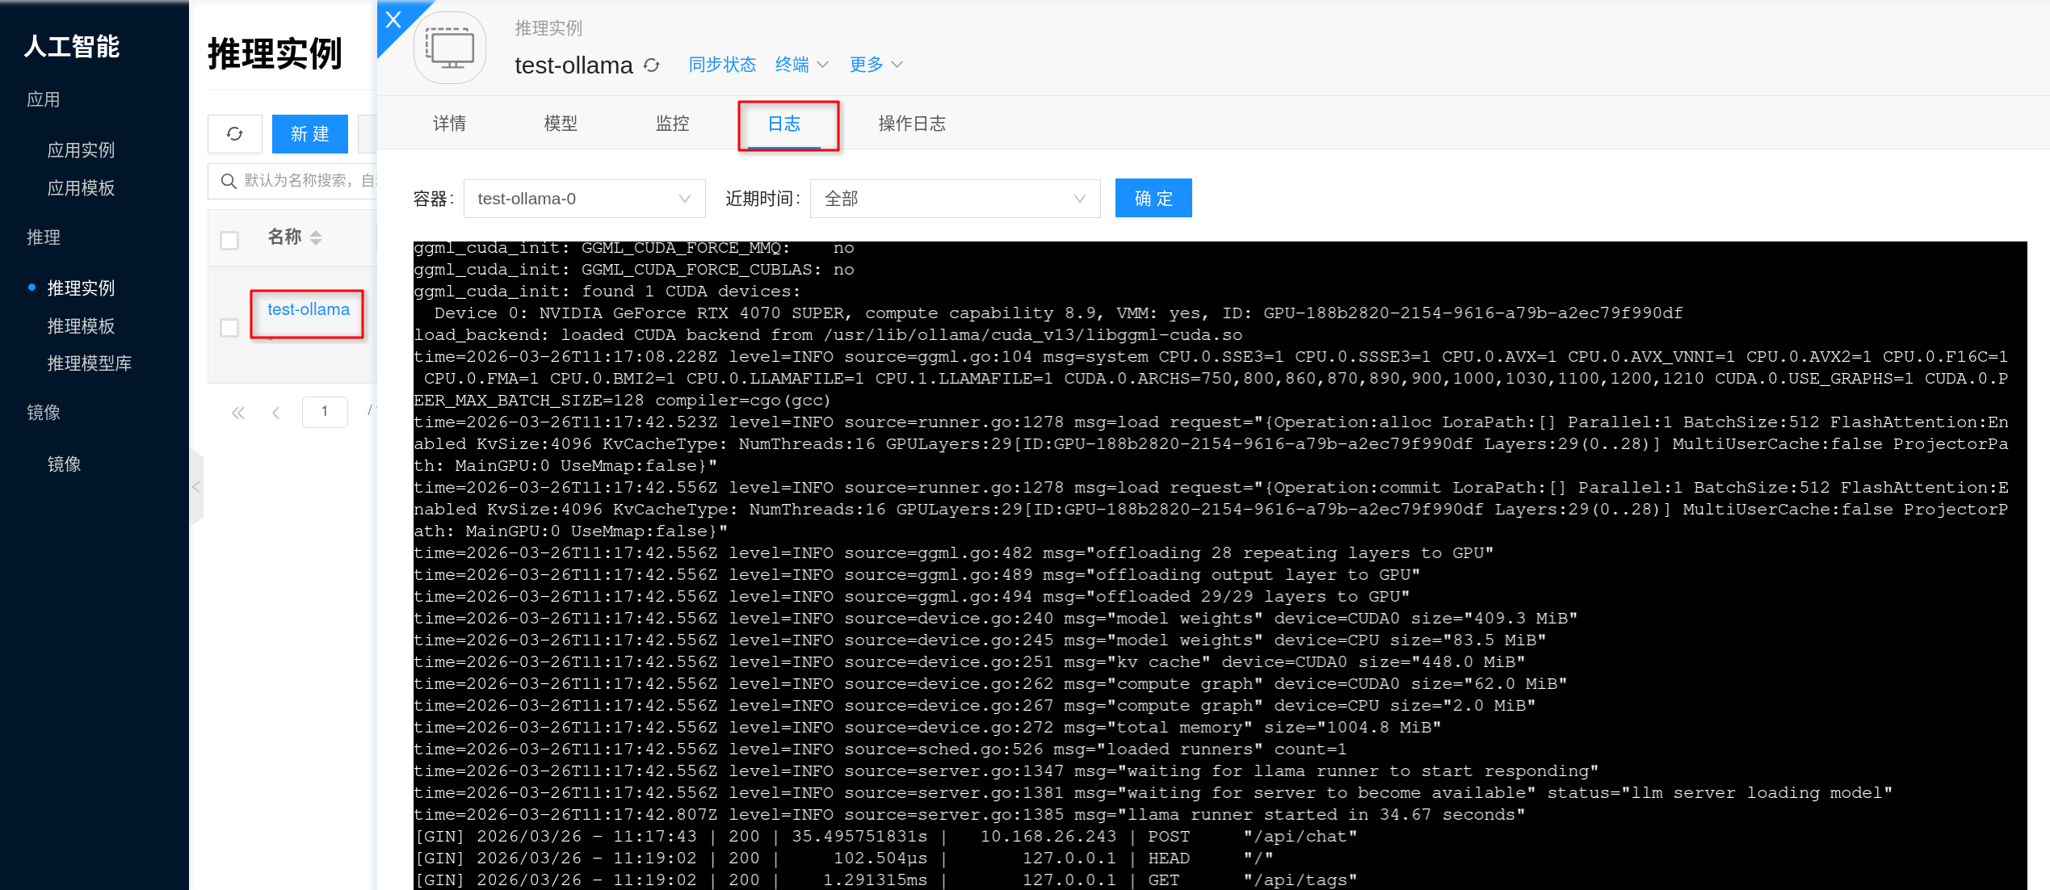Check the test-ollama row checkbox
The height and width of the screenshot is (890, 2050).
point(229,327)
